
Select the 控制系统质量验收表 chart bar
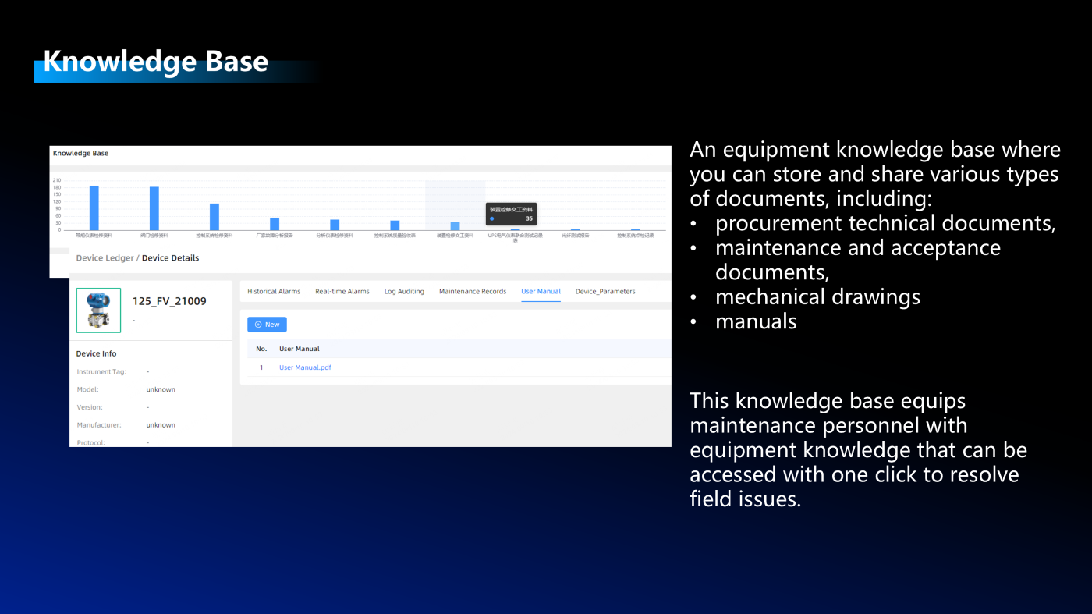pos(395,225)
